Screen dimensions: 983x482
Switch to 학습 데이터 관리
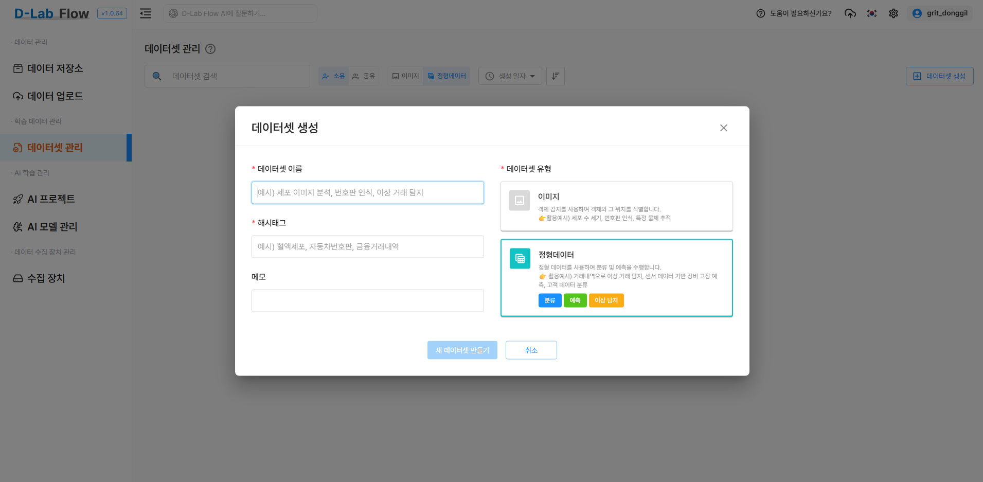[x=38, y=121]
